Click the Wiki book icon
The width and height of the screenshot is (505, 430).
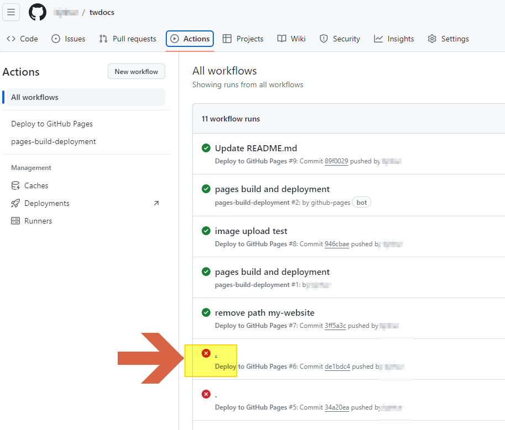pyautogui.click(x=281, y=39)
